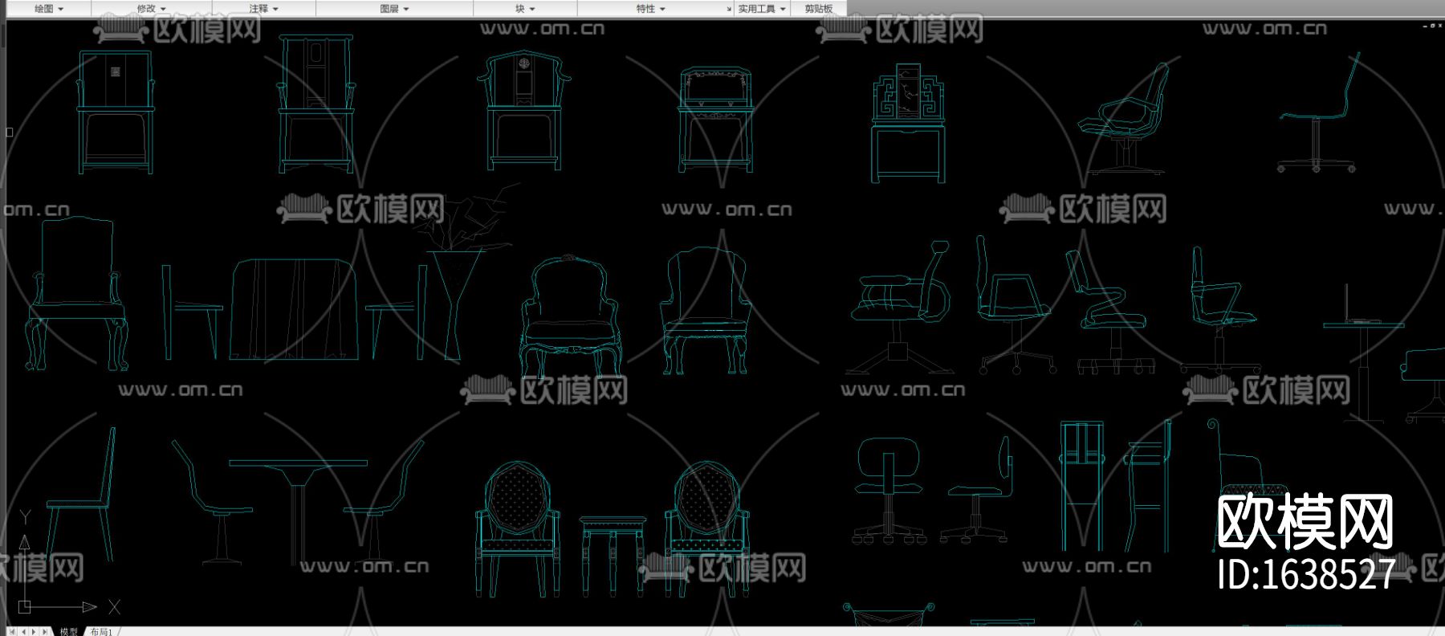
Task: Minimize the drawing window
Action: (x=1425, y=26)
